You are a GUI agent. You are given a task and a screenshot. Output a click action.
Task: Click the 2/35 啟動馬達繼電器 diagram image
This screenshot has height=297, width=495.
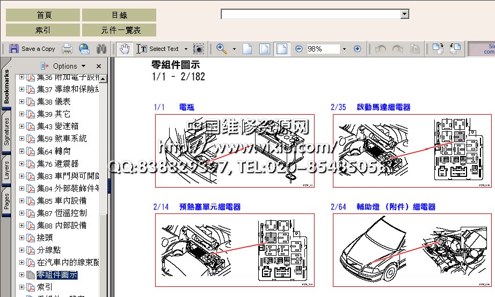coord(412,151)
